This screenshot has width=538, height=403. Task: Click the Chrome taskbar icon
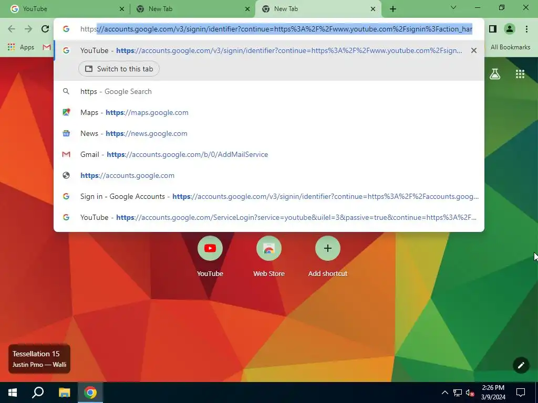pos(90,393)
